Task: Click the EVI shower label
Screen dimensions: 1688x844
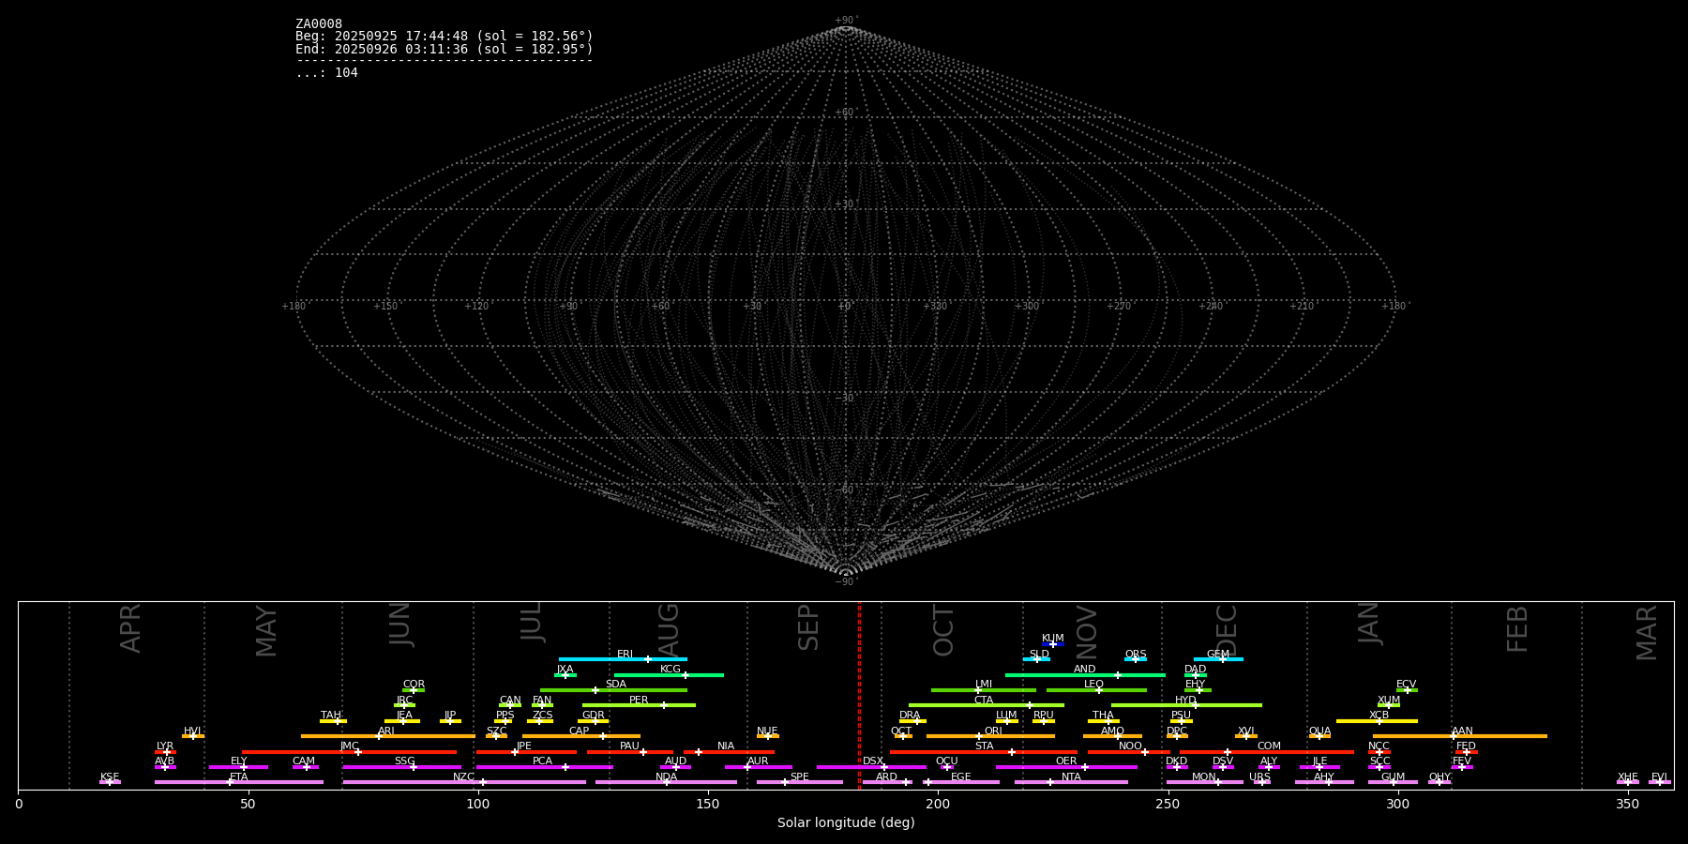Action: [x=1660, y=777]
